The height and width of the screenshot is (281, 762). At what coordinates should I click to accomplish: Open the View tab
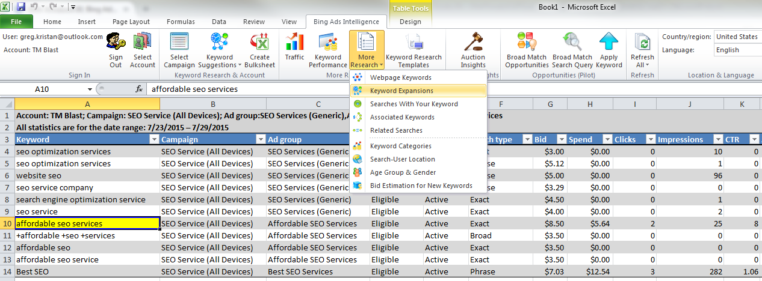(289, 22)
